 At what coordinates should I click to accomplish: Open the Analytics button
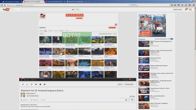coord(120,84)
